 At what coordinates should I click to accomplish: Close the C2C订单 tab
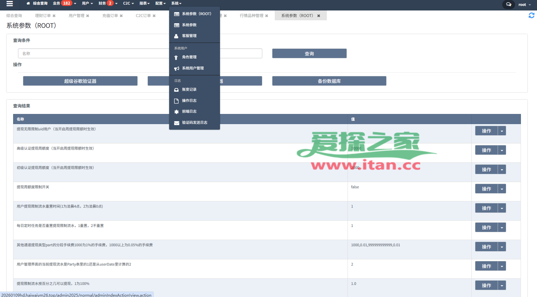click(x=154, y=16)
